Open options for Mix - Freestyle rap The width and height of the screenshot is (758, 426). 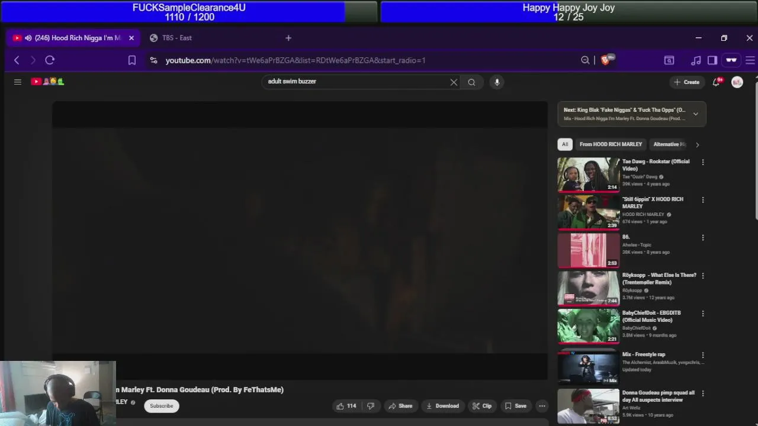pos(703,355)
